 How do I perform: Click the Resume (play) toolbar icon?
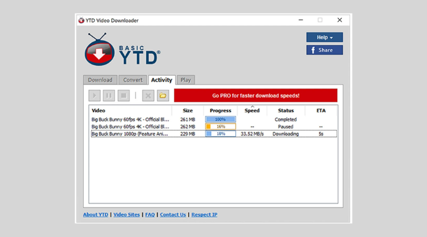(95, 96)
